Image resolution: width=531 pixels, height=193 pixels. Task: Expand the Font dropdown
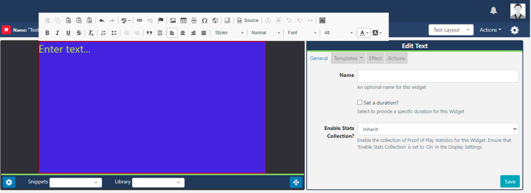tap(301, 33)
